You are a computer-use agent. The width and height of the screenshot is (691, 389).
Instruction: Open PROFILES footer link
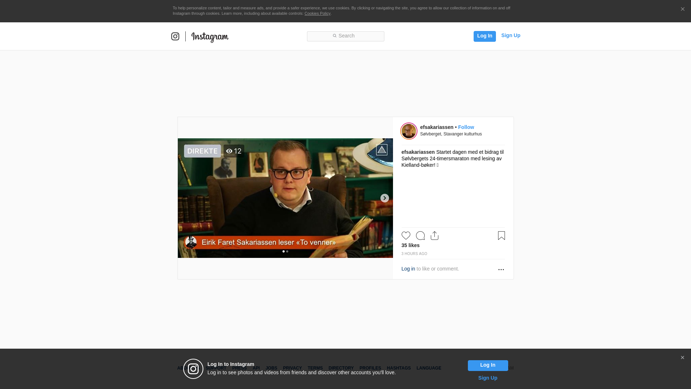(370, 368)
